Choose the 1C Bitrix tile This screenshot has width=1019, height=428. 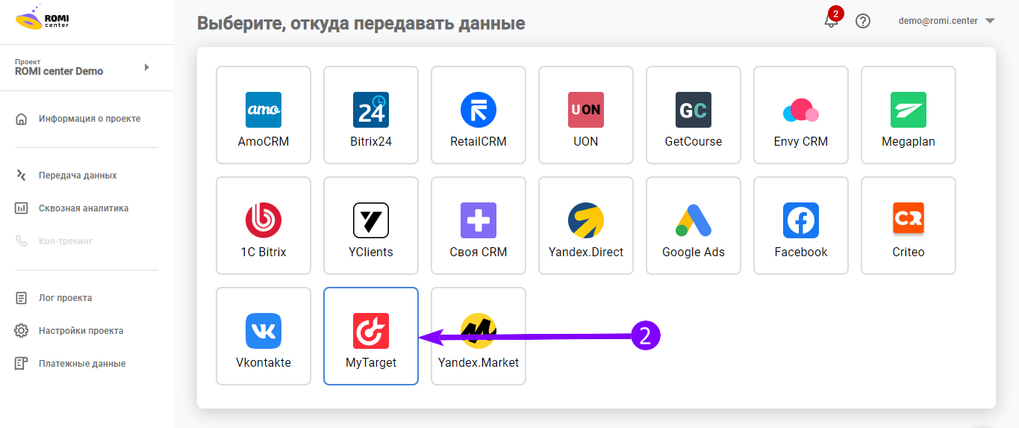(x=264, y=226)
